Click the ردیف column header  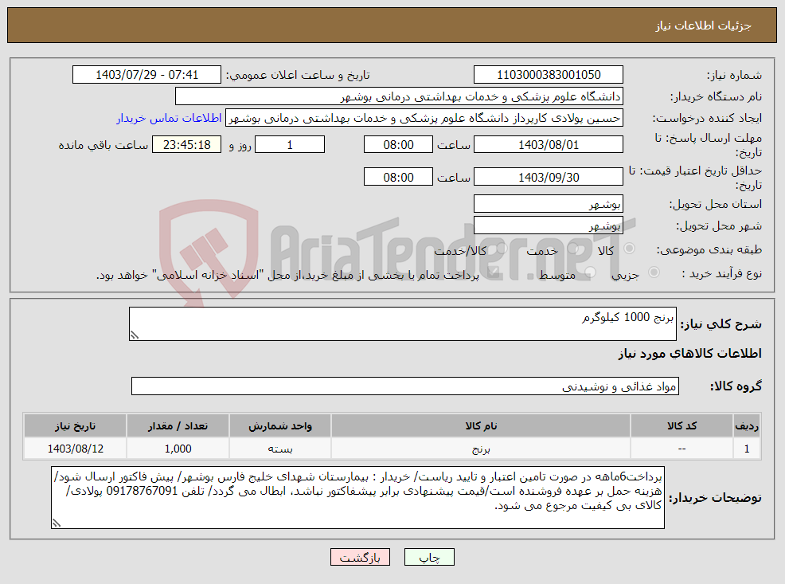coord(747,425)
